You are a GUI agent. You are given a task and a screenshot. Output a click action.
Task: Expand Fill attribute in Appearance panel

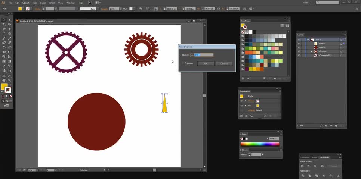(246, 106)
